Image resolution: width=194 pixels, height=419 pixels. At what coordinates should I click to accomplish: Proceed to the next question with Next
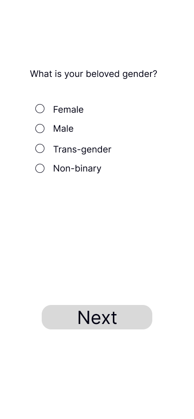pos(97,317)
